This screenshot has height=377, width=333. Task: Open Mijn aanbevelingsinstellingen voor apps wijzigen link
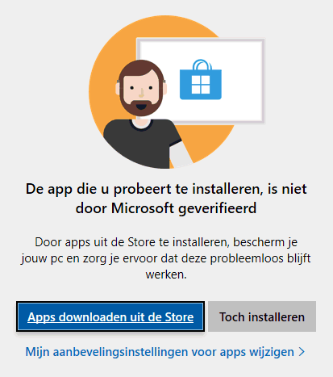click(x=165, y=352)
